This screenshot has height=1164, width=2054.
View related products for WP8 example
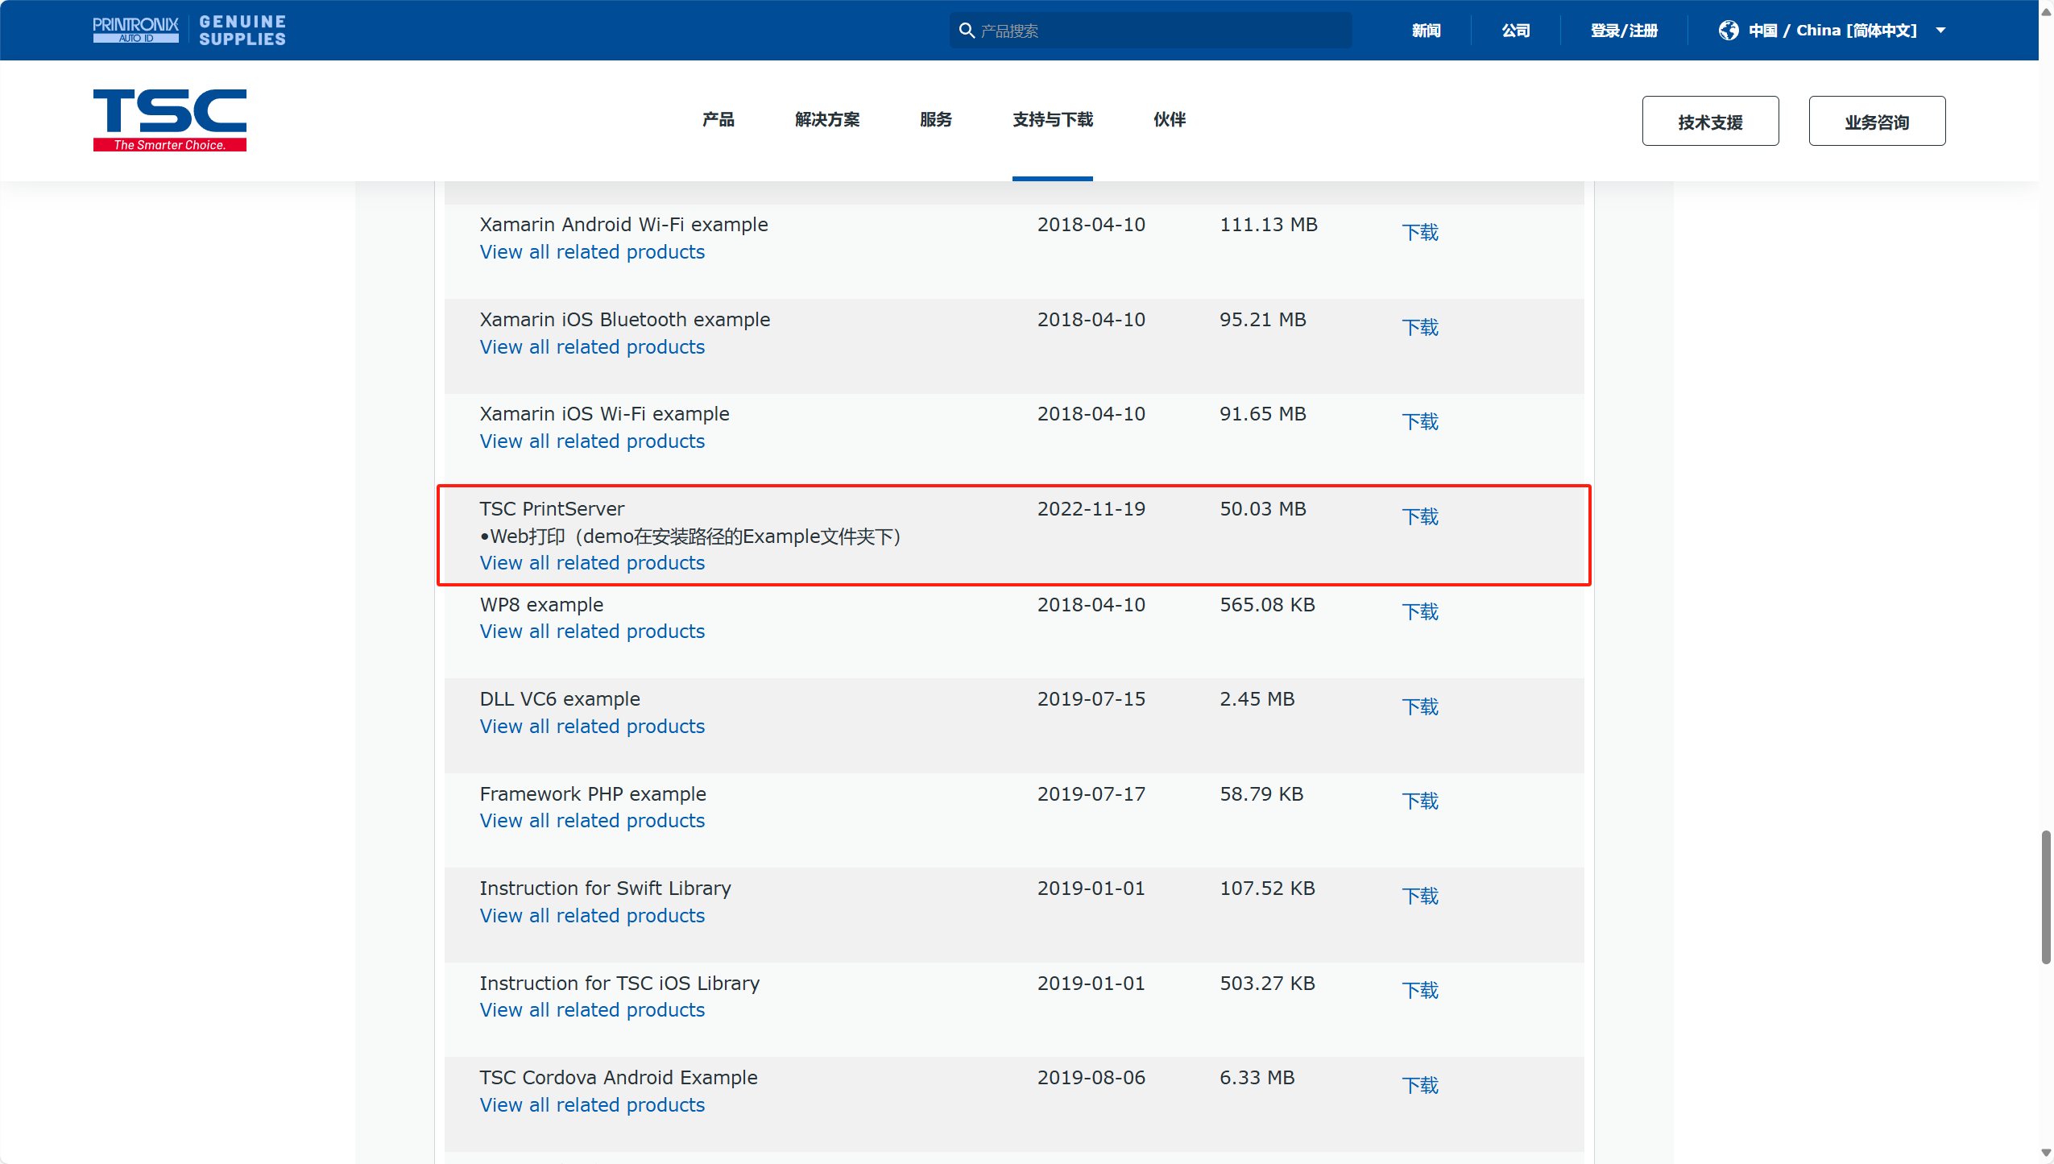click(x=592, y=632)
